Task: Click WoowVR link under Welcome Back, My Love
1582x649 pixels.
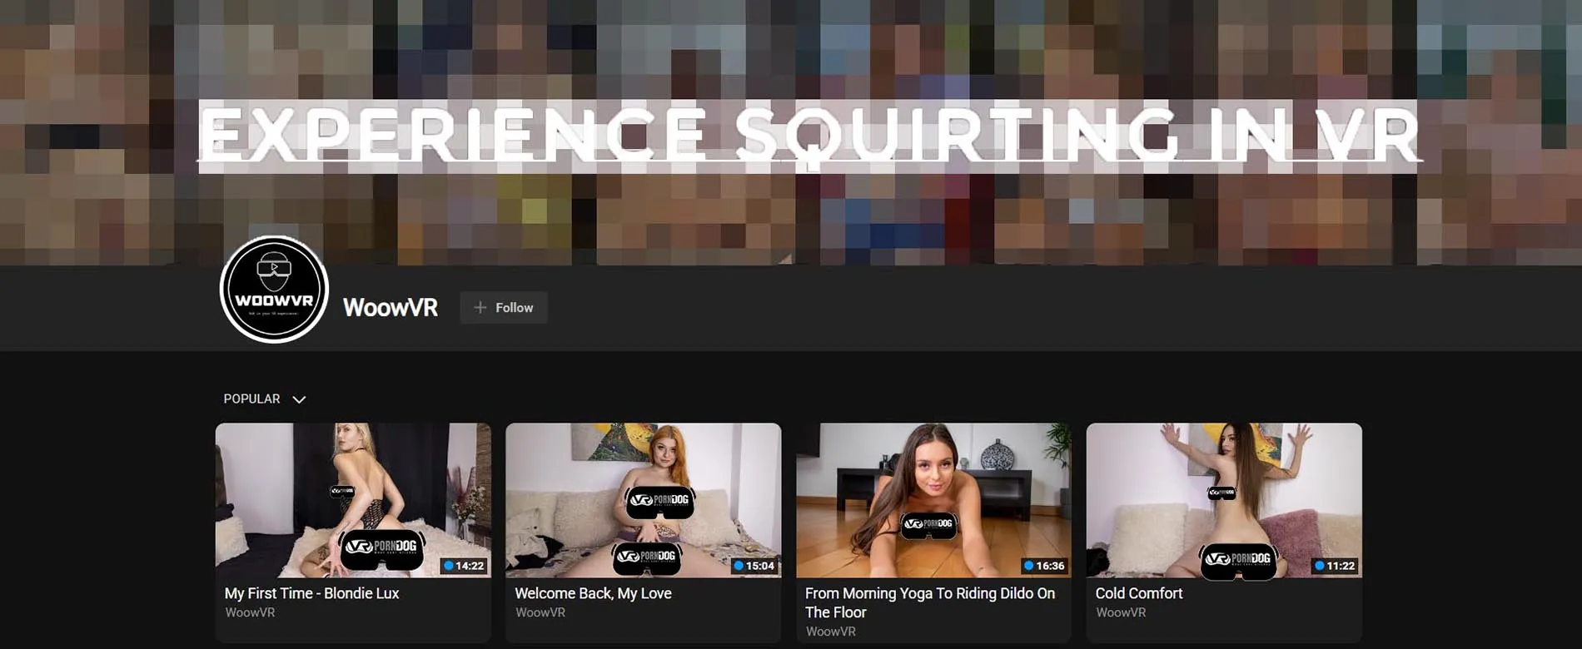Action: point(540,612)
